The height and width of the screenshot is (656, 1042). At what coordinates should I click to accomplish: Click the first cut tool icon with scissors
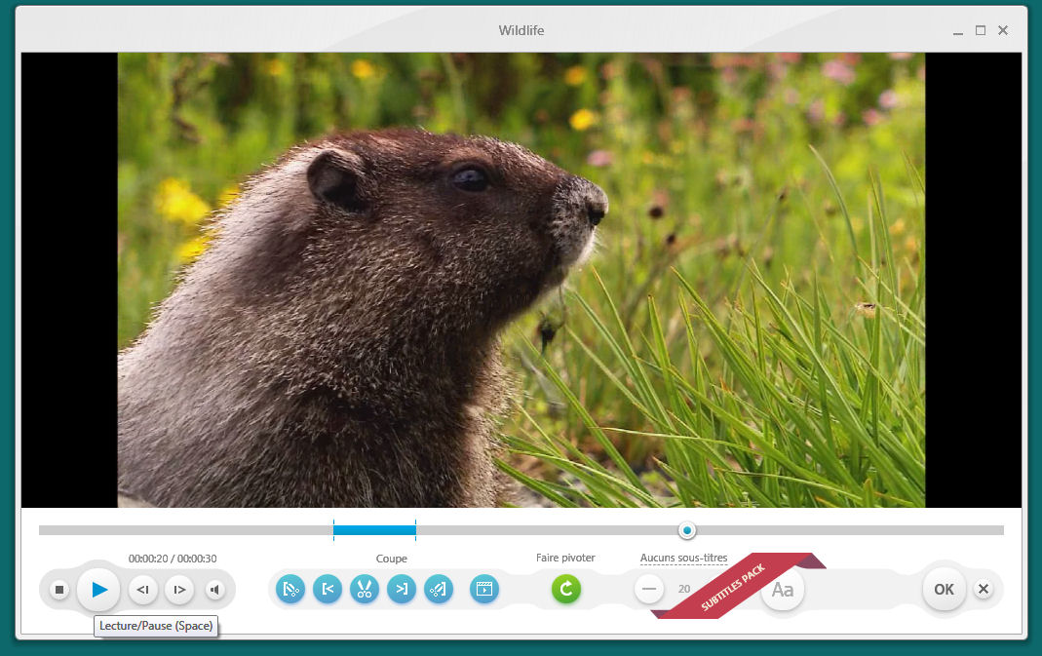pos(289,589)
